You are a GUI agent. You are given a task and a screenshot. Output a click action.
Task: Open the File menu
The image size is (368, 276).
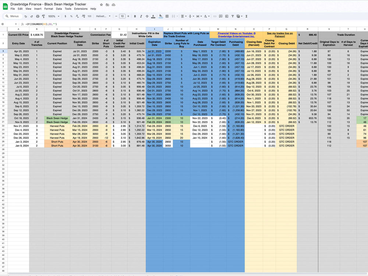pyautogui.click(x=13, y=9)
